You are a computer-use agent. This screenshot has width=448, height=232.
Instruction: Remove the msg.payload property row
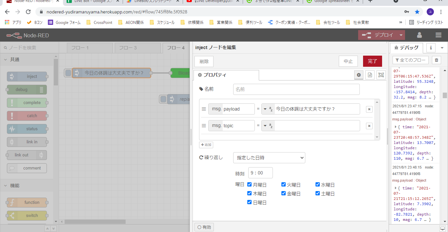coord(369,109)
